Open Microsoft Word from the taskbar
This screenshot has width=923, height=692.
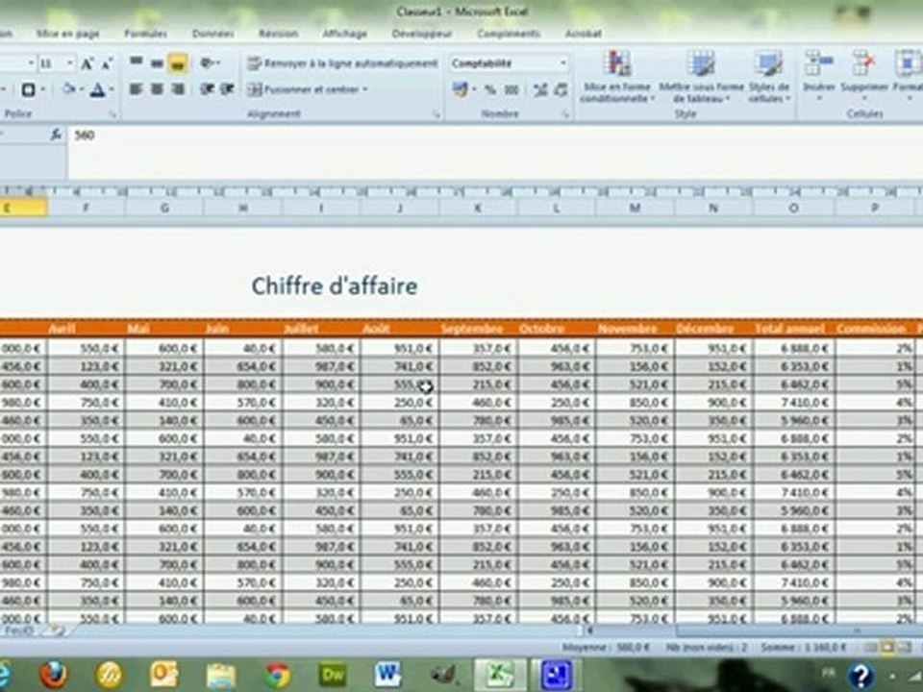(x=387, y=675)
